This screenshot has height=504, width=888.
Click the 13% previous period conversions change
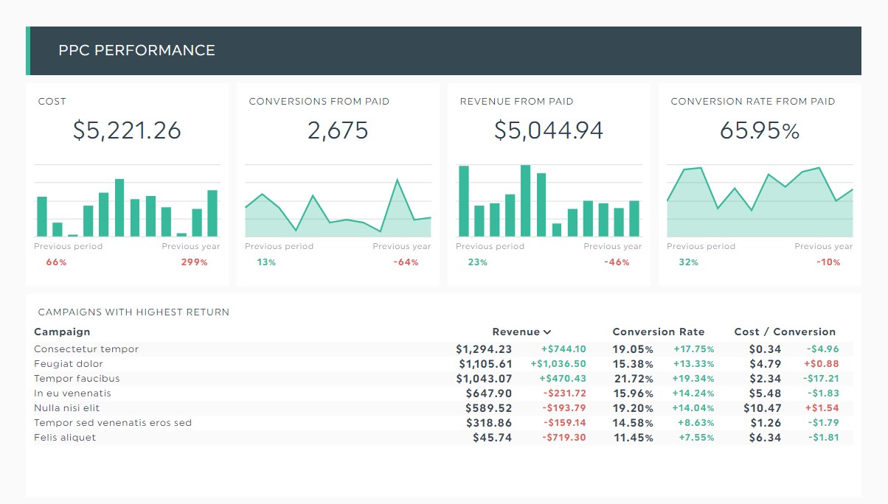pos(266,262)
